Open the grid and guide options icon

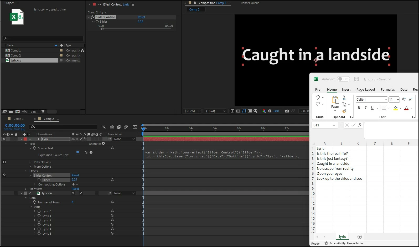click(x=256, y=111)
